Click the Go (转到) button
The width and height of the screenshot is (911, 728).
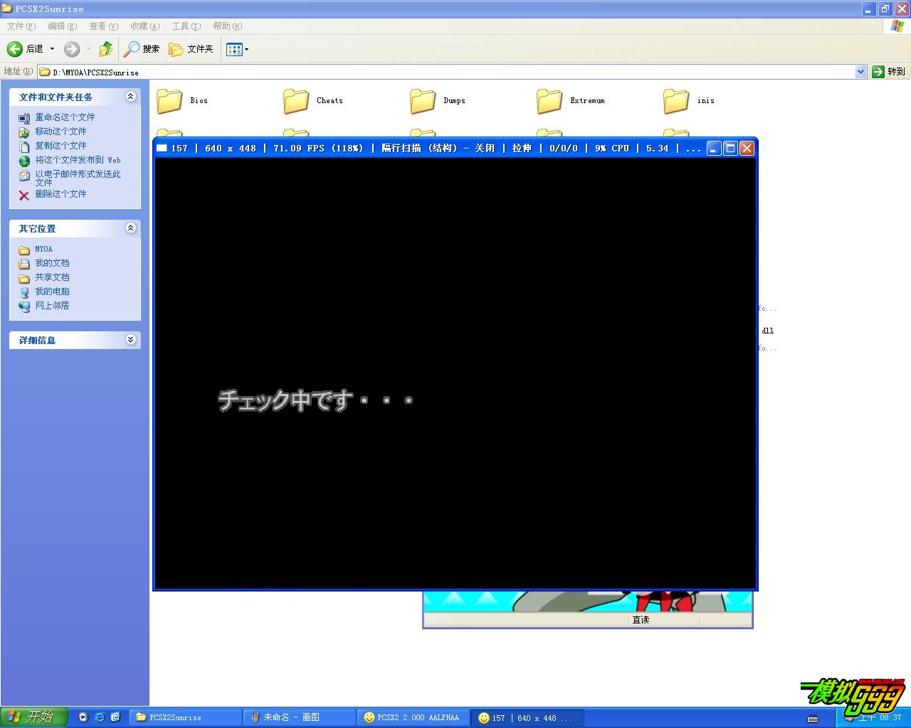tap(888, 72)
